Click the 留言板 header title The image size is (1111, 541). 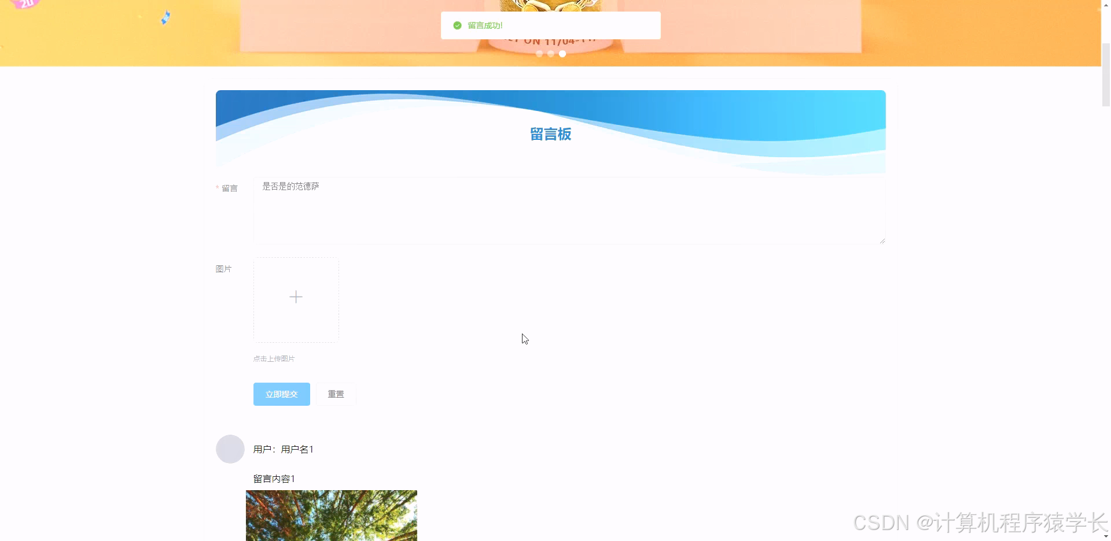[x=550, y=134]
